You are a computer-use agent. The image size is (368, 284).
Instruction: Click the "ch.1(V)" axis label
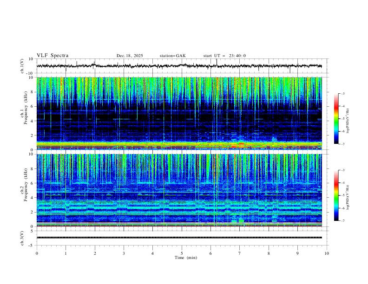(22, 66)
